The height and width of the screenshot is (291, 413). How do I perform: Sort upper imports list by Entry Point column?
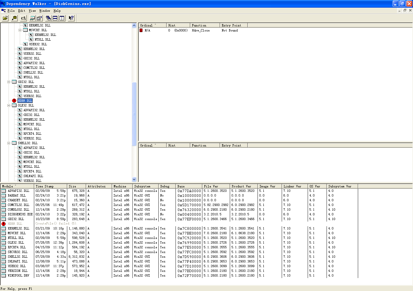click(x=234, y=25)
